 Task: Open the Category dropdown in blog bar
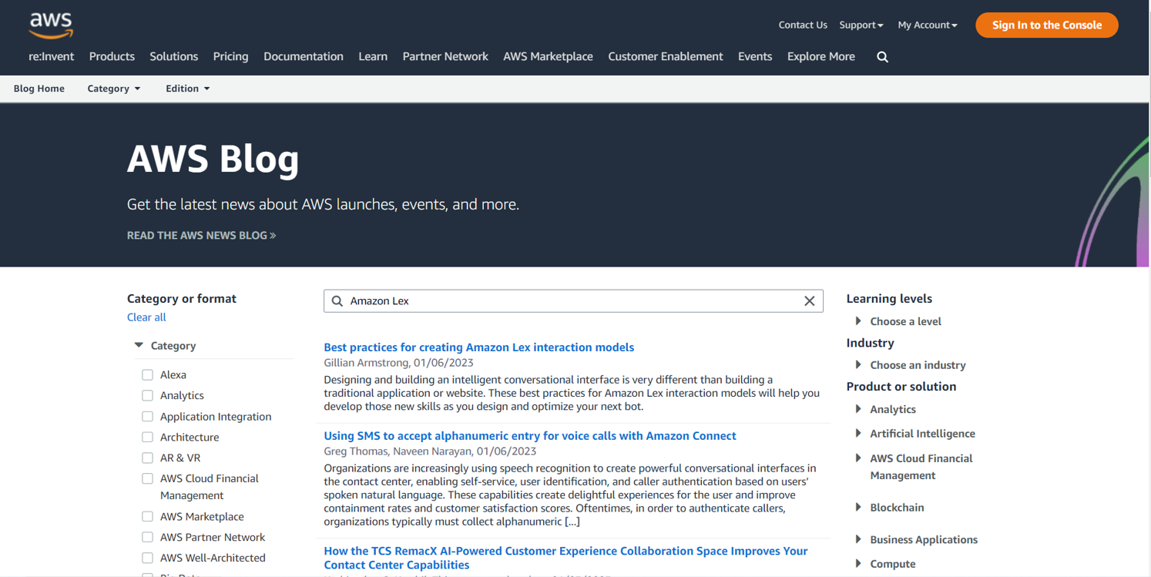click(113, 89)
